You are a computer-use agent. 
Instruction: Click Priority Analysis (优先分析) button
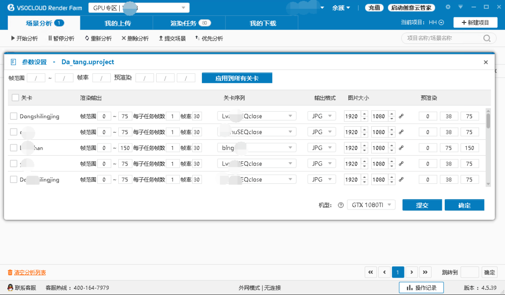tap(209, 38)
